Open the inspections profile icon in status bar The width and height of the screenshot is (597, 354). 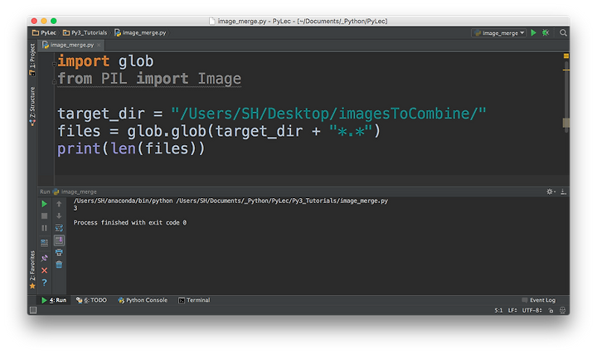[563, 311]
